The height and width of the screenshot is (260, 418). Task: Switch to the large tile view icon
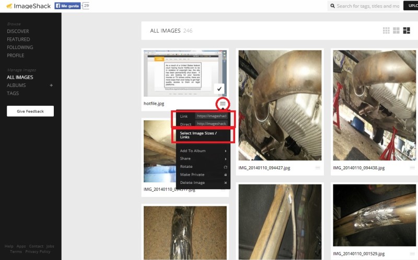click(x=407, y=31)
